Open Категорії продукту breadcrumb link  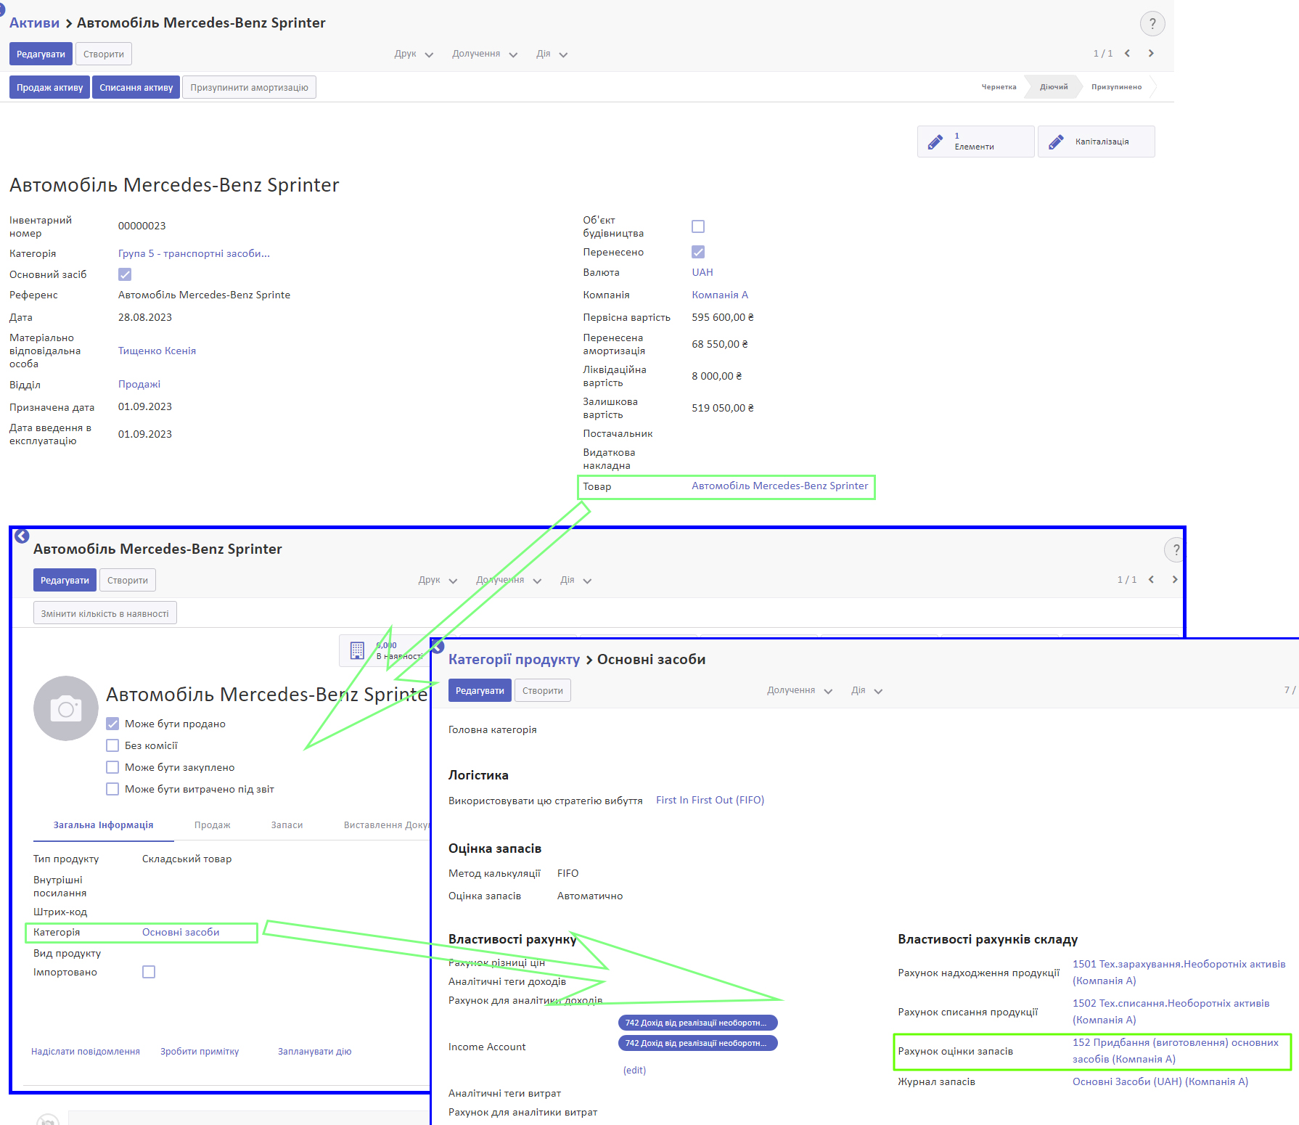[x=514, y=659]
